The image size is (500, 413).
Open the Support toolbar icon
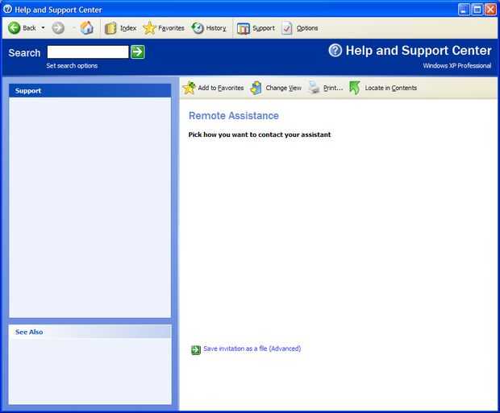point(244,29)
